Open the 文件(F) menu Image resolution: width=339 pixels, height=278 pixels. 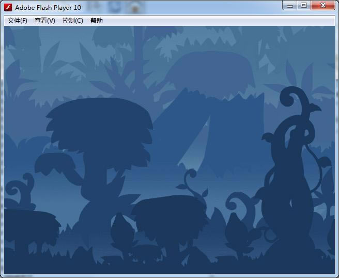(18, 21)
